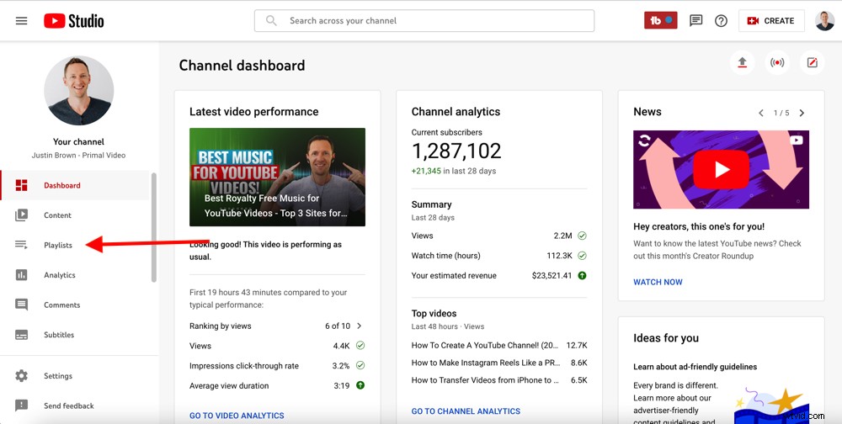Open the comments feedback icon in header
This screenshot has width=842, height=424.
pyautogui.click(x=696, y=20)
